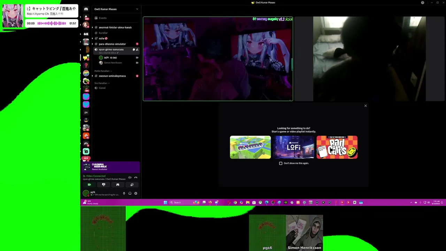
Task: Expand the OwO Kumar Masası server menu
Action: click(x=116, y=9)
